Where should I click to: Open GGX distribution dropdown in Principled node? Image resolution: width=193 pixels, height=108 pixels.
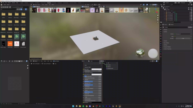coord(93,65)
